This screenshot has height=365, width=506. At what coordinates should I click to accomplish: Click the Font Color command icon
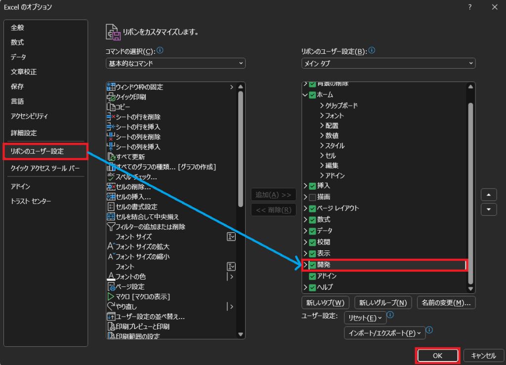pyautogui.click(x=111, y=277)
